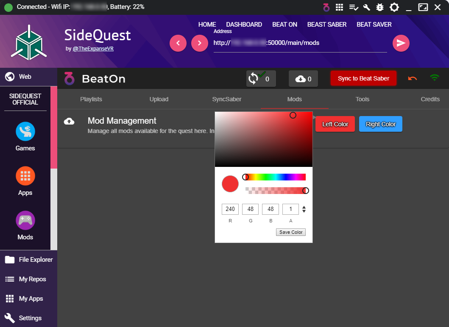
Task: Click the sidebar pink scrollbar thumb
Action: (x=54, y=127)
